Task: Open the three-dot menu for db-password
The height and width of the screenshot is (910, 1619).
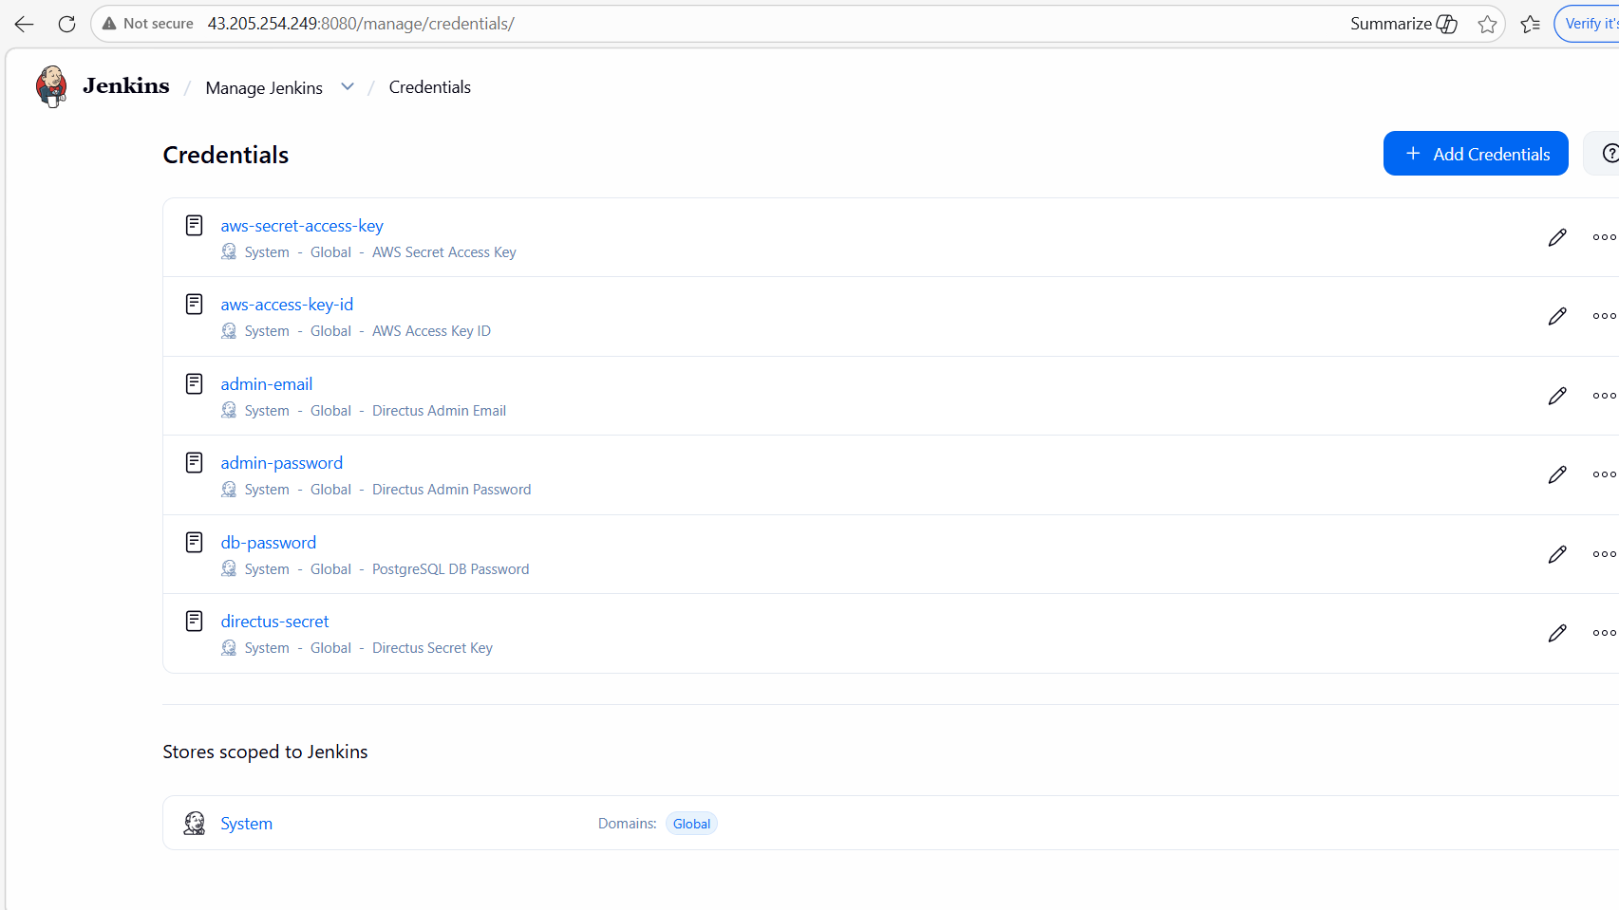Action: [1604, 554]
